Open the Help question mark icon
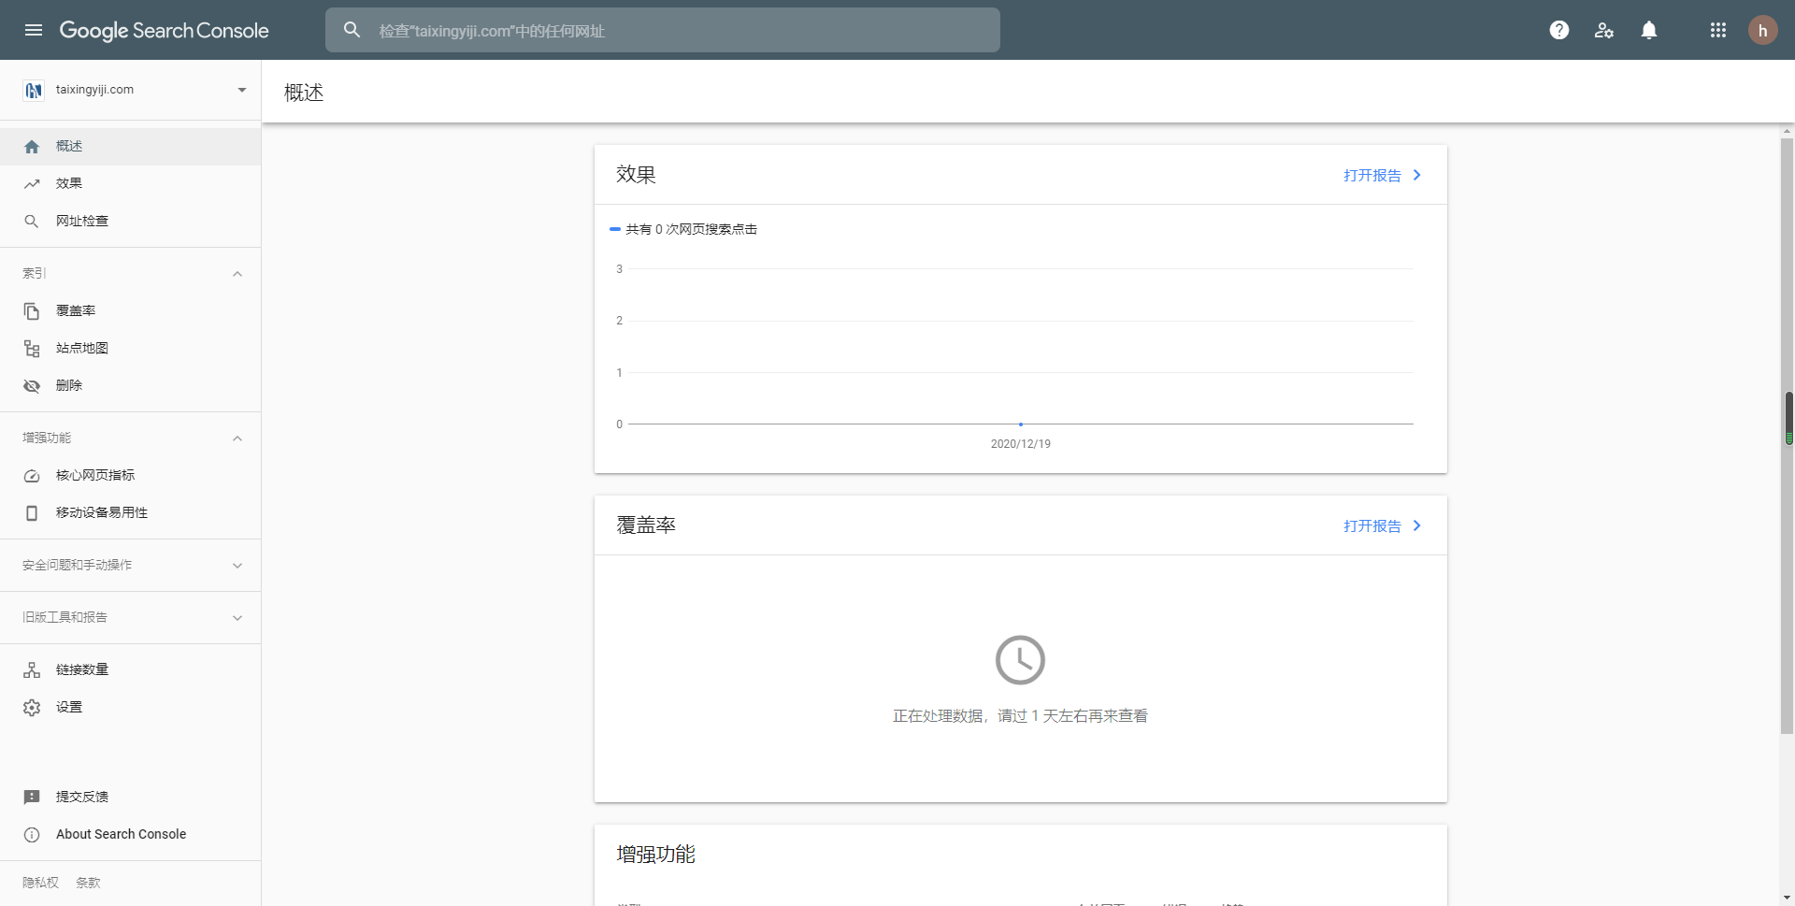The height and width of the screenshot is (906, 1795). tap(1558, 30)
